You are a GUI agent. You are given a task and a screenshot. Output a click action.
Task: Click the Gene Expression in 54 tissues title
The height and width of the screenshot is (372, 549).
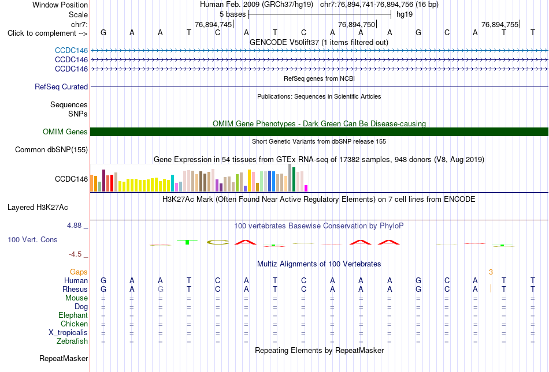click(319, 160)
